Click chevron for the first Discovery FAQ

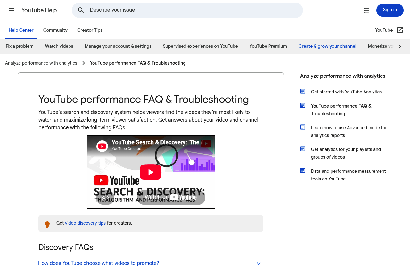tap(259, 264)
